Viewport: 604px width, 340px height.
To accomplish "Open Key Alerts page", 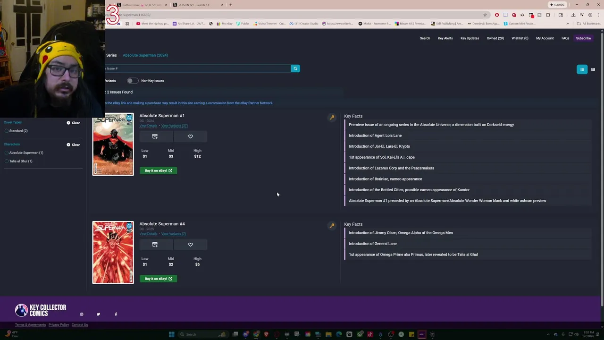I will pos(445,38).
